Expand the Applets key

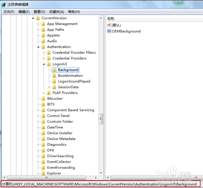coord(38,35)
